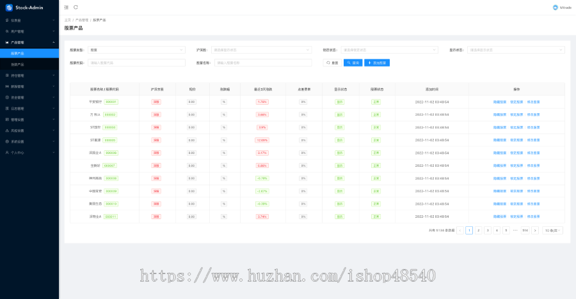Click the plus icon on 添加股票 button

click(369, 63)
